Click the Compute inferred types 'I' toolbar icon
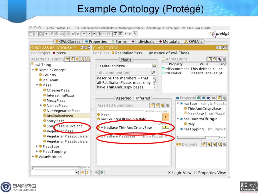The image size is (258, 193). (x=94, y=34)
